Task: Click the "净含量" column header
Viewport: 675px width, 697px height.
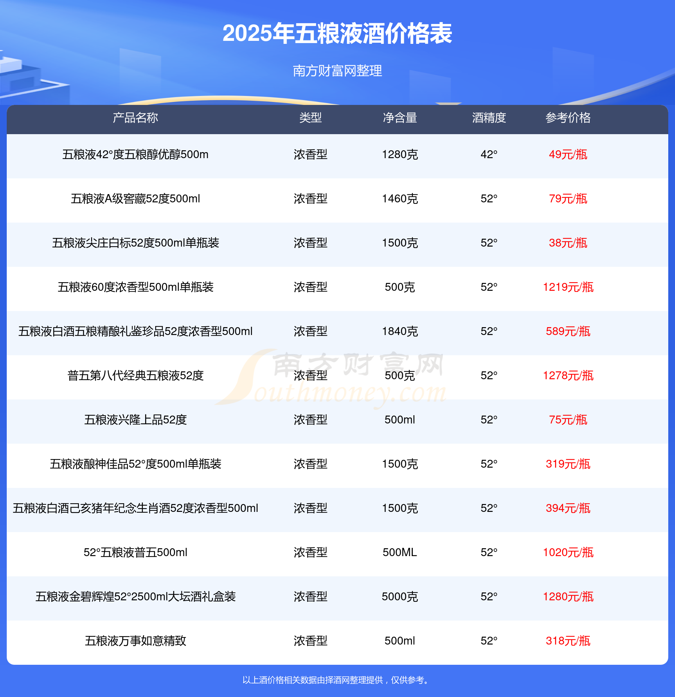Action: click(x=400, y=118)
